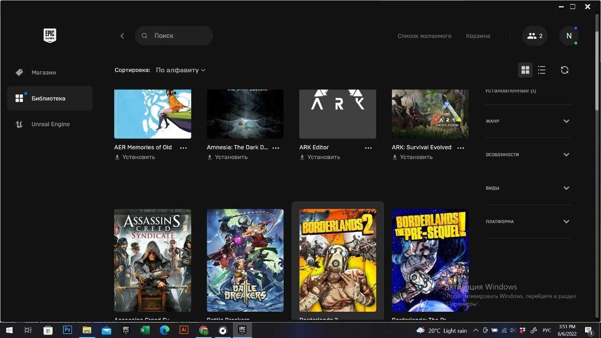Viewport: 601px width, 338px height.
Task: Click the Поиск search field
Action: [174, 36]
